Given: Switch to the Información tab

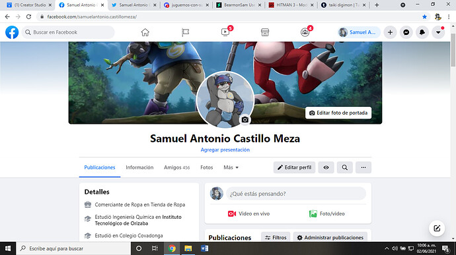Looking at the screenshot, I should point(139,167).
